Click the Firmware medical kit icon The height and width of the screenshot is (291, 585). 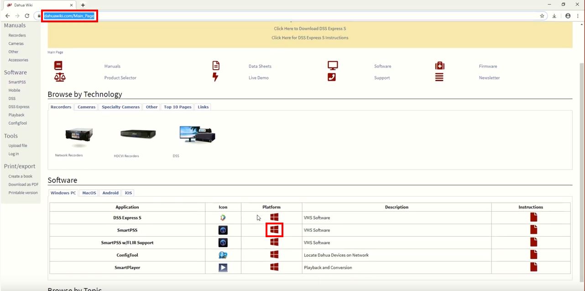pyautogui.click(x=439, y=66)
